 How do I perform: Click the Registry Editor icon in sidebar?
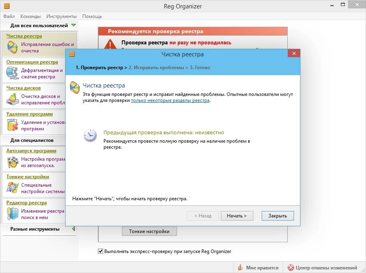pyautogui.click(x=12, y=214)
